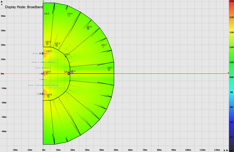
Task: Select the blue microphone marker reading 120.5
Action: tap(88, 29)
